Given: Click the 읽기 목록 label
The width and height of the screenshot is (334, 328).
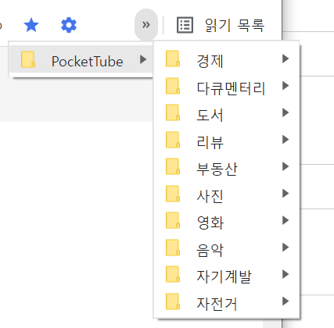Looking at the screenshot, I should pos(235,25).
